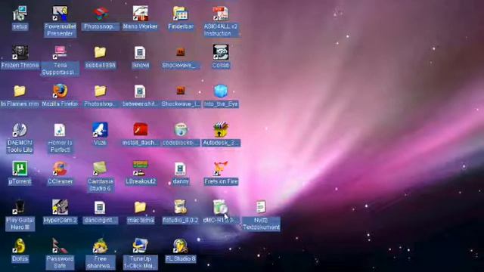Open the In Flames mm folder
The height and width of the screenshot is (272, 484).
pos(20,91)
